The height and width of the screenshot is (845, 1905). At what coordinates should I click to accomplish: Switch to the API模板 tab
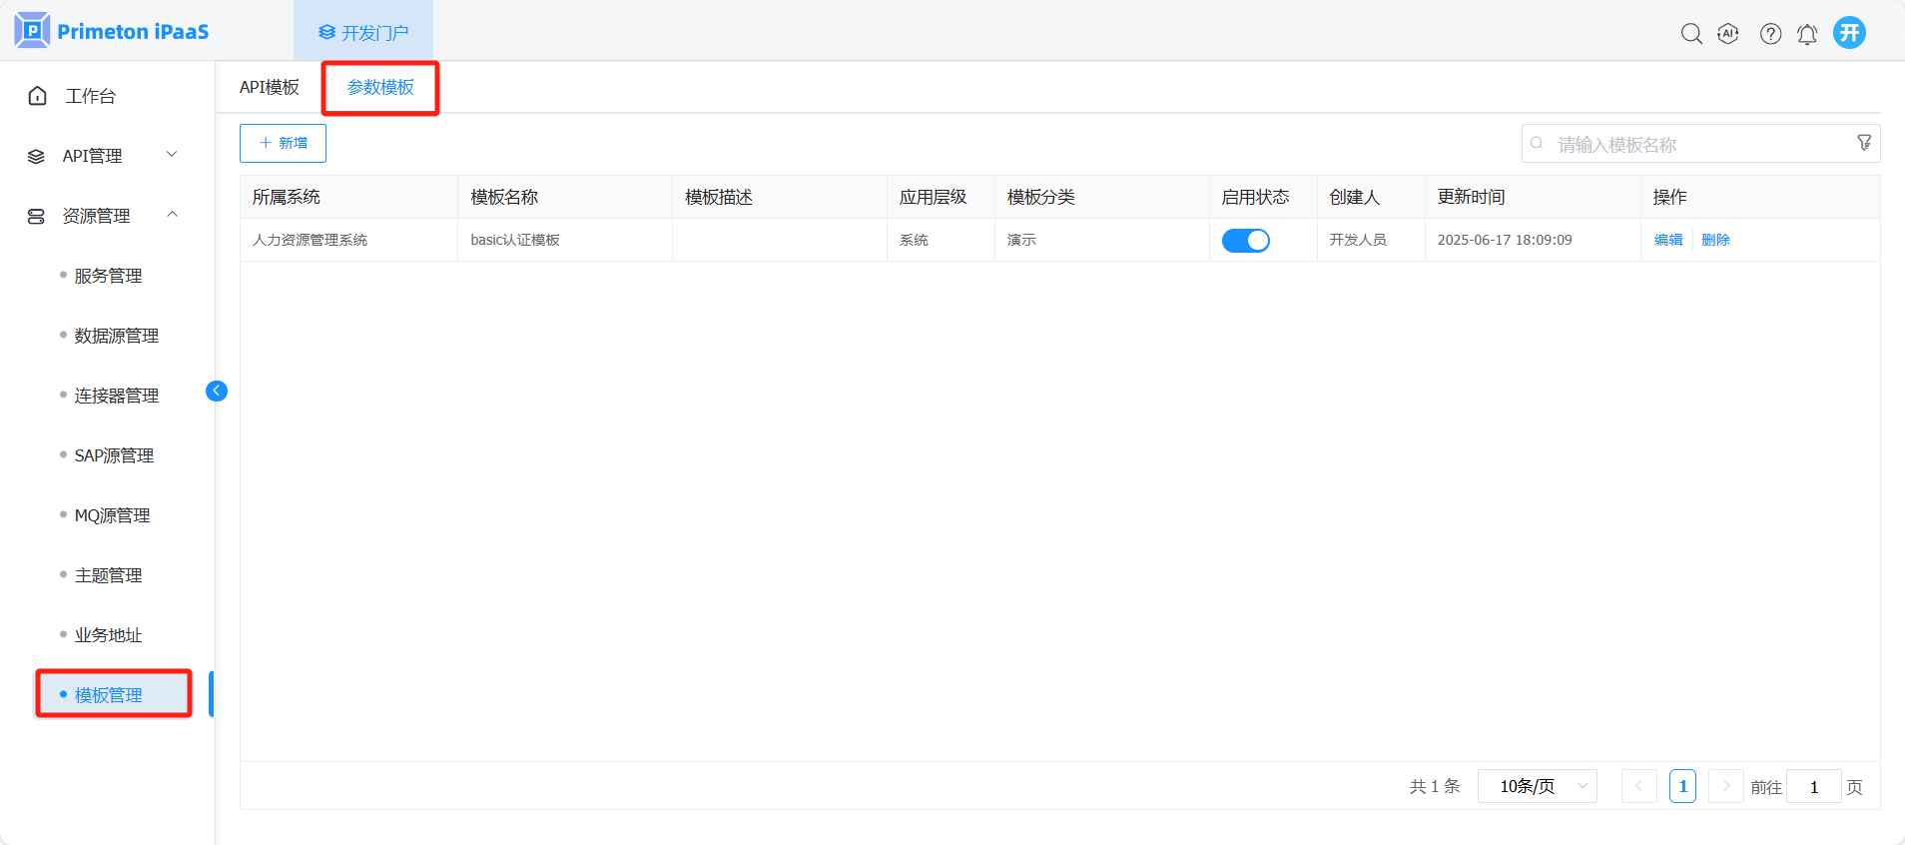(270, 88)
